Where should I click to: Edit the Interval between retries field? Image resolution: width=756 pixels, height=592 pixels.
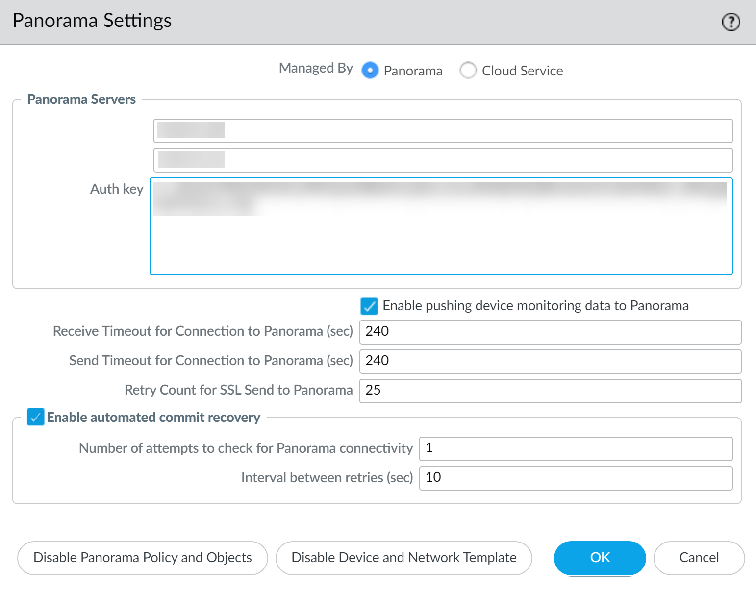click(x=576, y=478)
